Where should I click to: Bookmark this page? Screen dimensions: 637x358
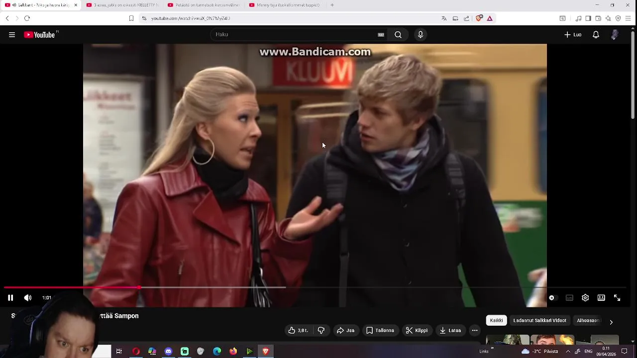point(131,18)
